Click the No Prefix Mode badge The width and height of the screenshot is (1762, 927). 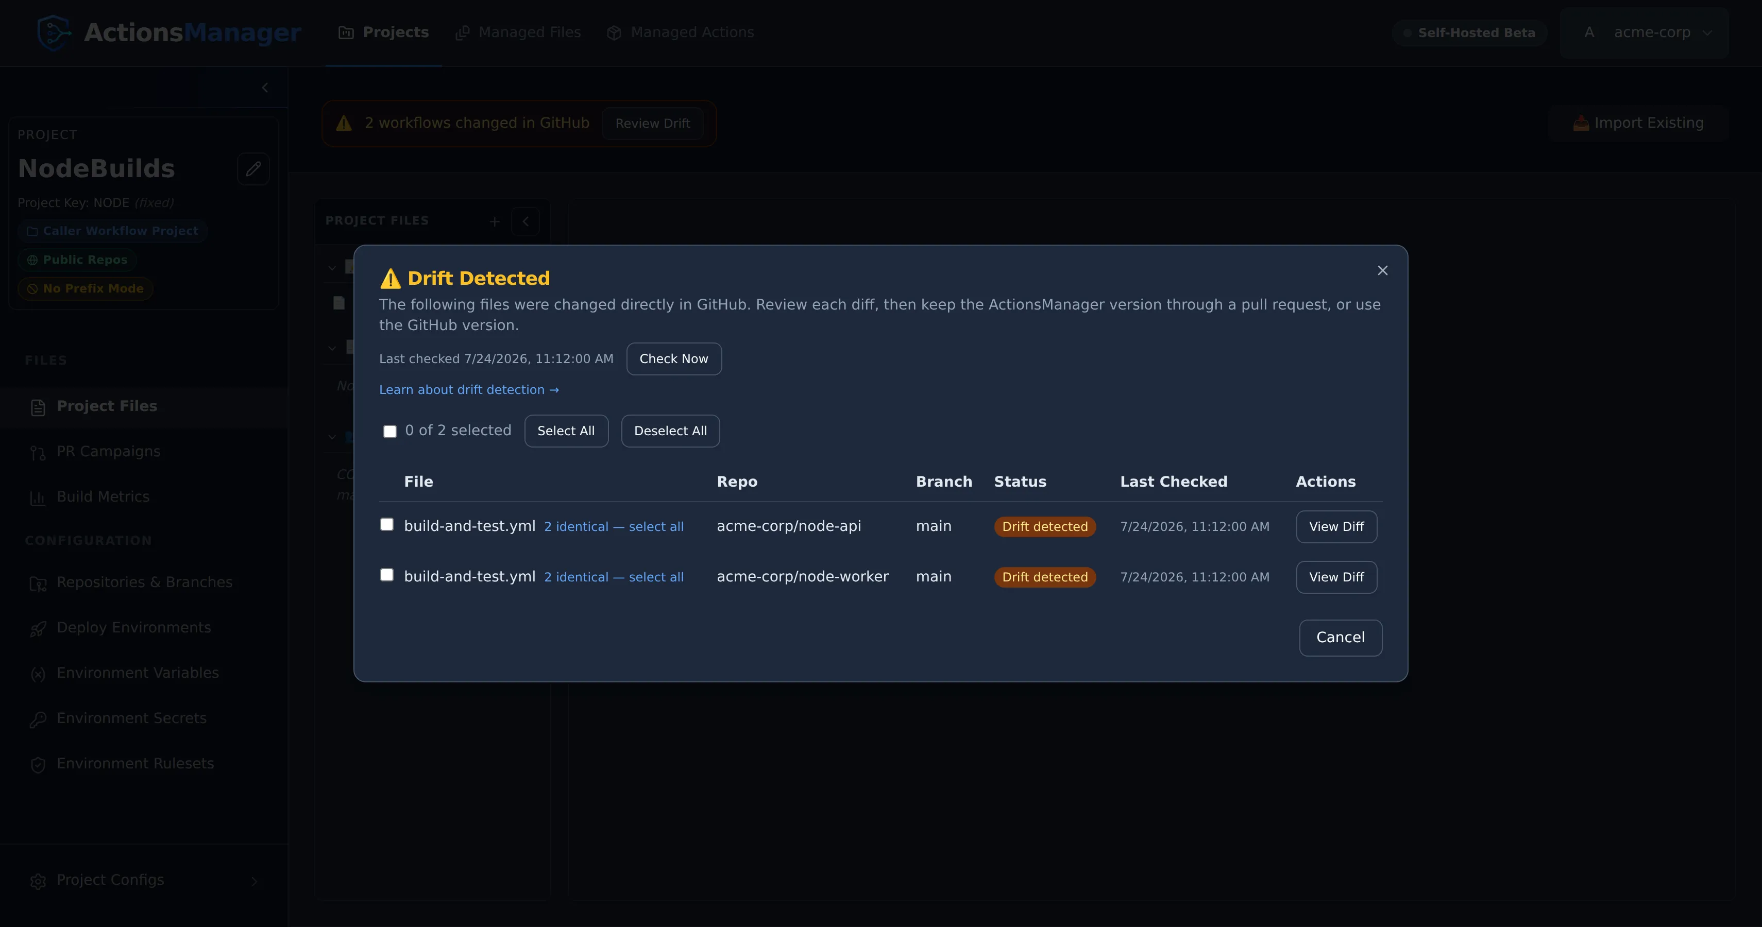[x=86, y=288]
